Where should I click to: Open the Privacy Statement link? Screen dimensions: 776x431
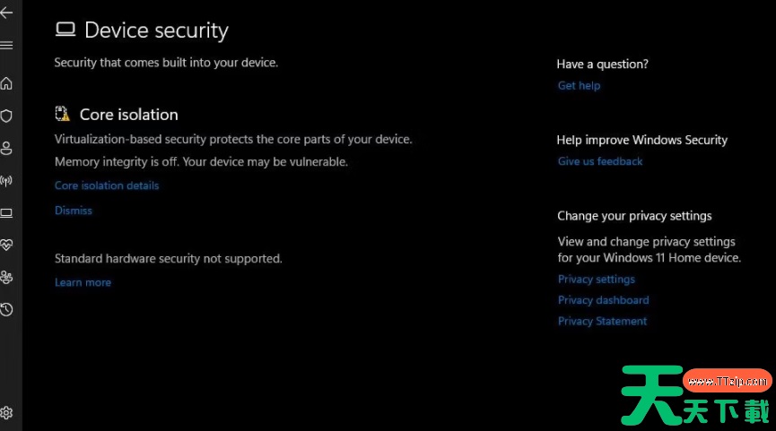click(x=602, y=322)
